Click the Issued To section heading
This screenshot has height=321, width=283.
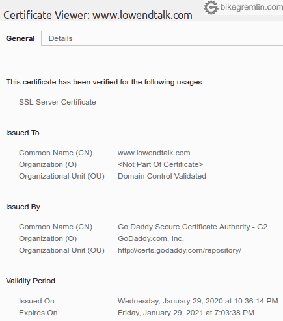(23, 133)
